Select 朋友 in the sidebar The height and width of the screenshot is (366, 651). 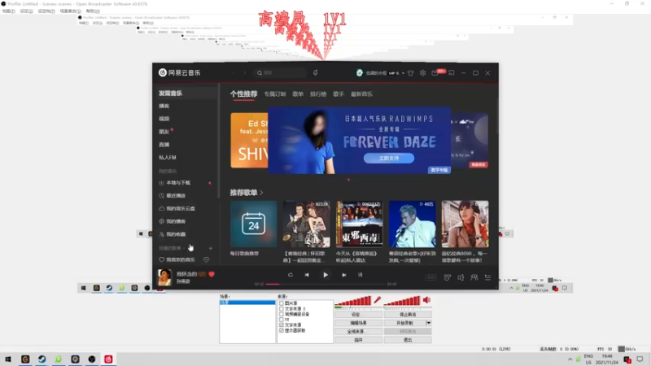[x=164, y=132]
